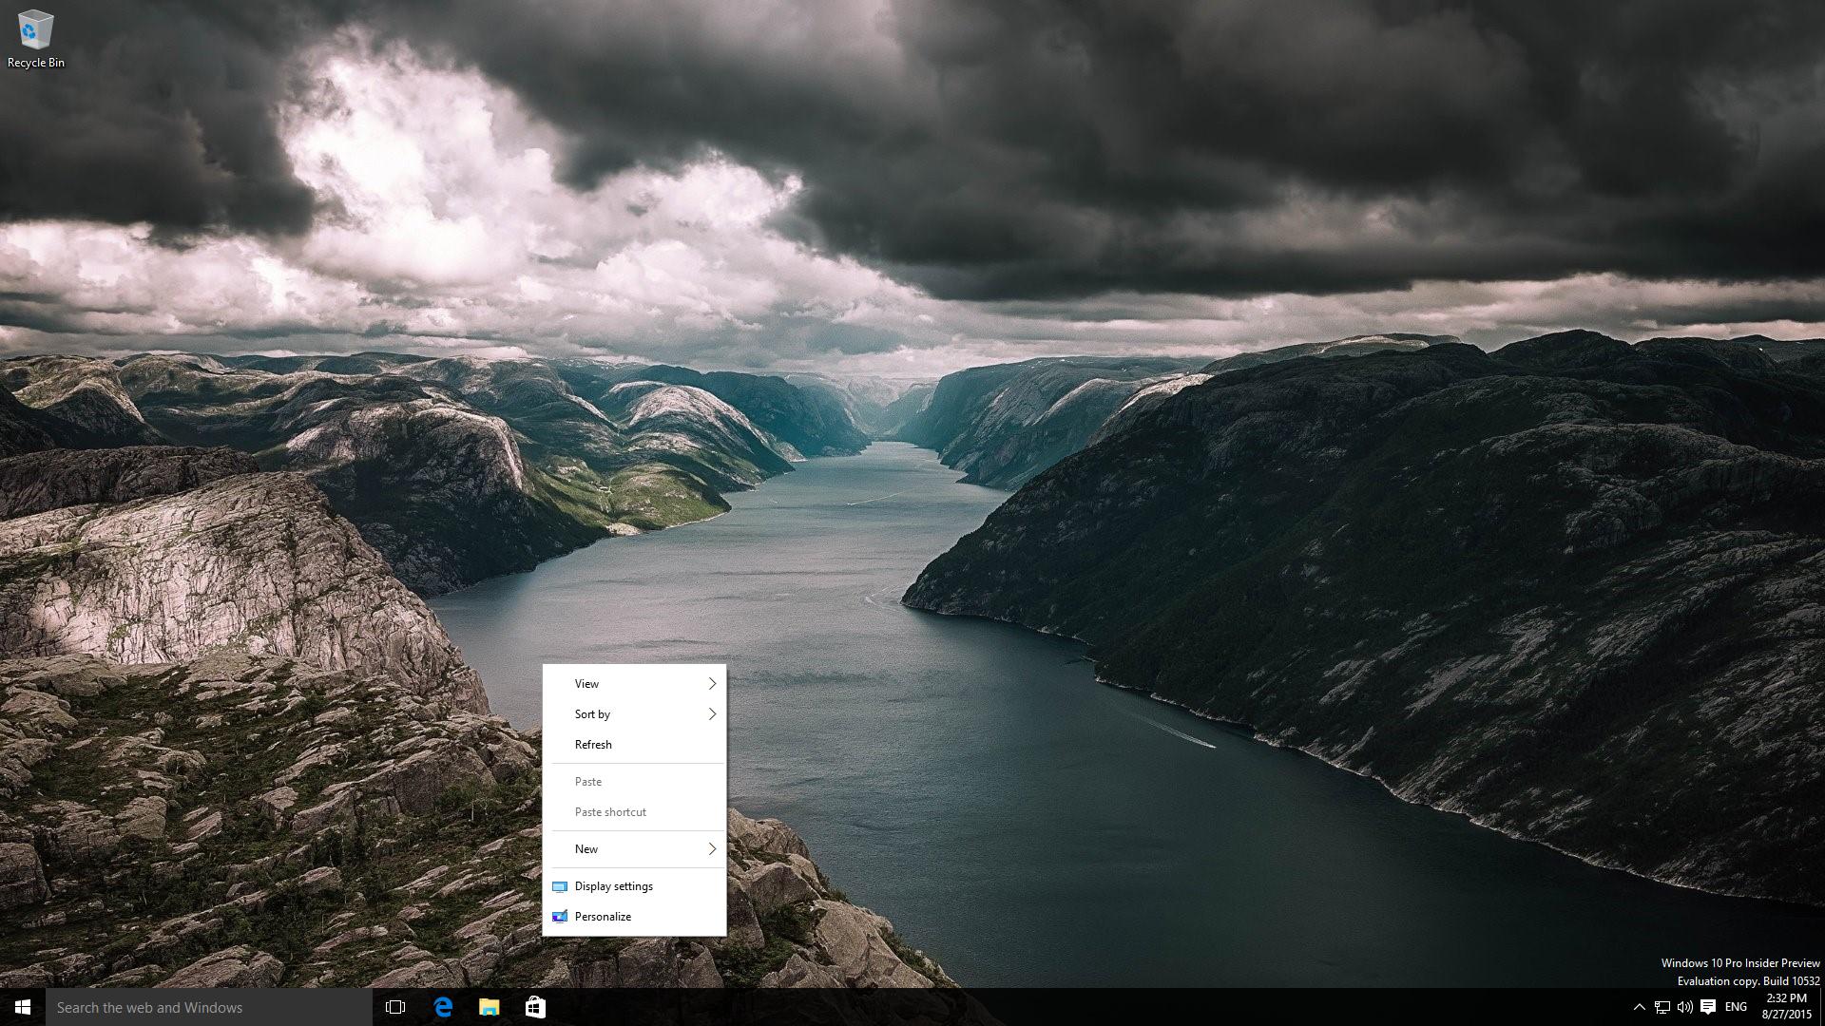Viewport: 1825px width, 1026px height.
Task: Launch Microsoft Edge from the taskbar
Action: 443,1007
